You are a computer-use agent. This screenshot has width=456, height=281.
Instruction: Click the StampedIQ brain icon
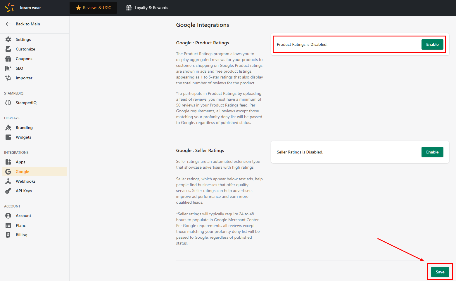[x=8, y=103]
